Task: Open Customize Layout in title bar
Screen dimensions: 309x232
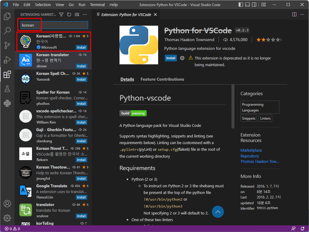Action: [x=263, y=5]
